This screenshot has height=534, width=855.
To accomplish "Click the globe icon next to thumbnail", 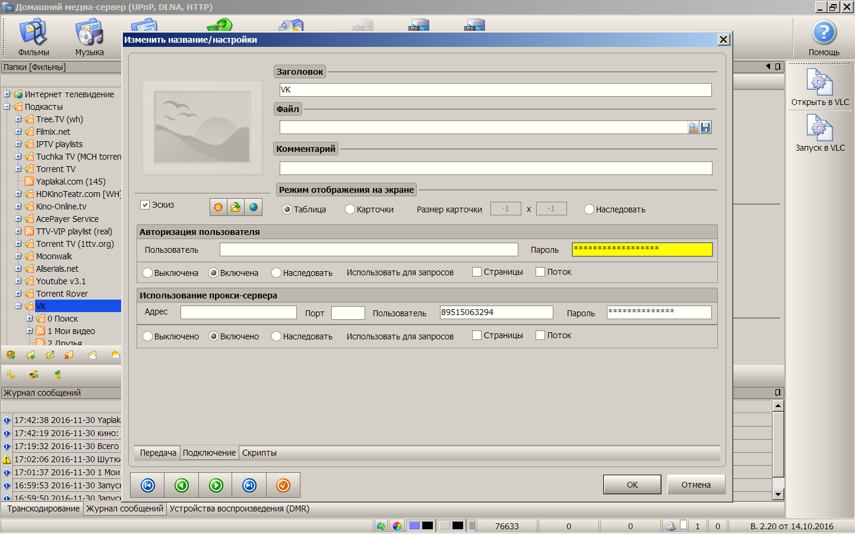I will (x=254, y=207).
